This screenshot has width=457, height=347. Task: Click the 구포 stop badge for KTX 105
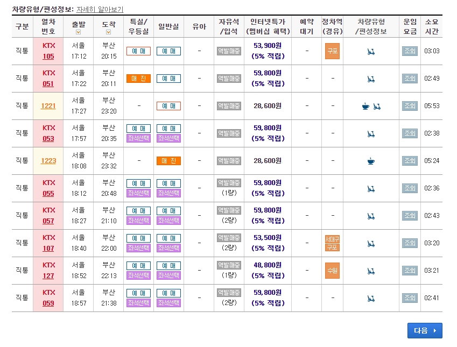(x=332, y=51)
